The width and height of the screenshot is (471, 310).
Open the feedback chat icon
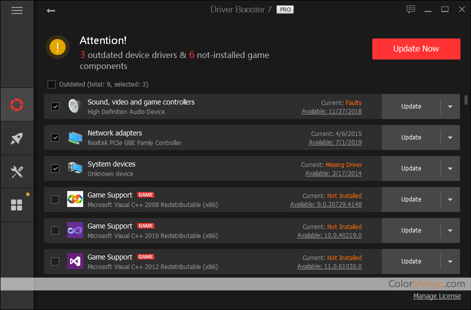point(411,9)
